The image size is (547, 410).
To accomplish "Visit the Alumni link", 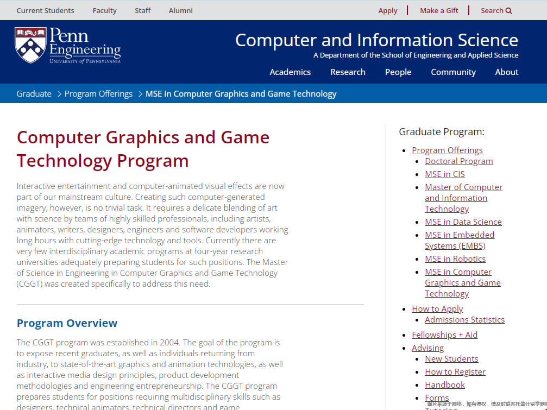I will 180,10.
